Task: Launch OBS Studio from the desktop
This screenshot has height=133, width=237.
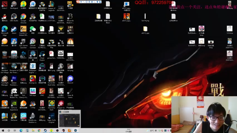Action: click(14, 17)
